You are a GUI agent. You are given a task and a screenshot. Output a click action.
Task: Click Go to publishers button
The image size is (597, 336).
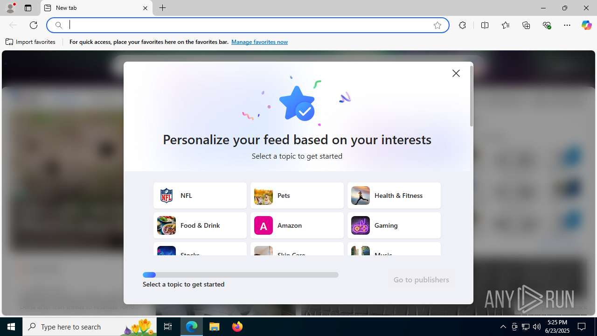coord(421,280)
